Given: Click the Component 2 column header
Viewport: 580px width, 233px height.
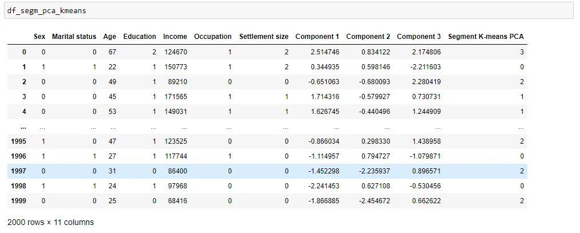Looking at the screenshot, I should tap(368, 37).
